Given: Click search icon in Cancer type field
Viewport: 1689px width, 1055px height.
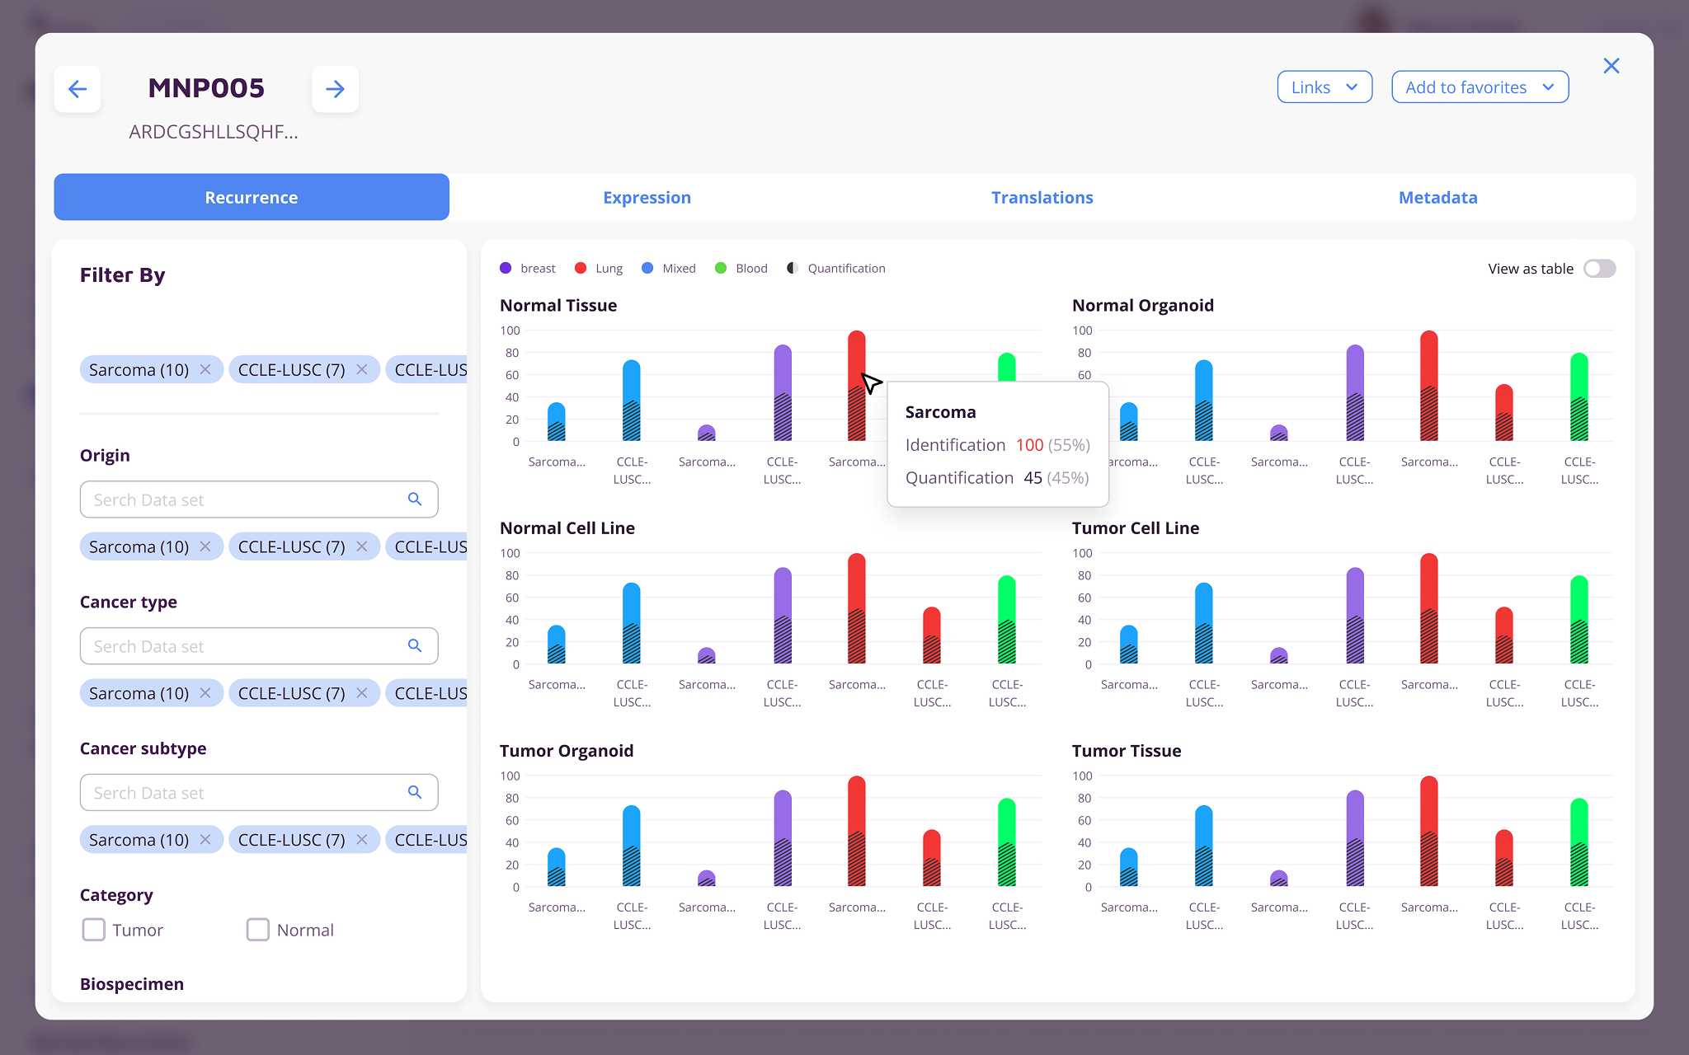Looking at the screenshot, I should (x=415, y=646).
